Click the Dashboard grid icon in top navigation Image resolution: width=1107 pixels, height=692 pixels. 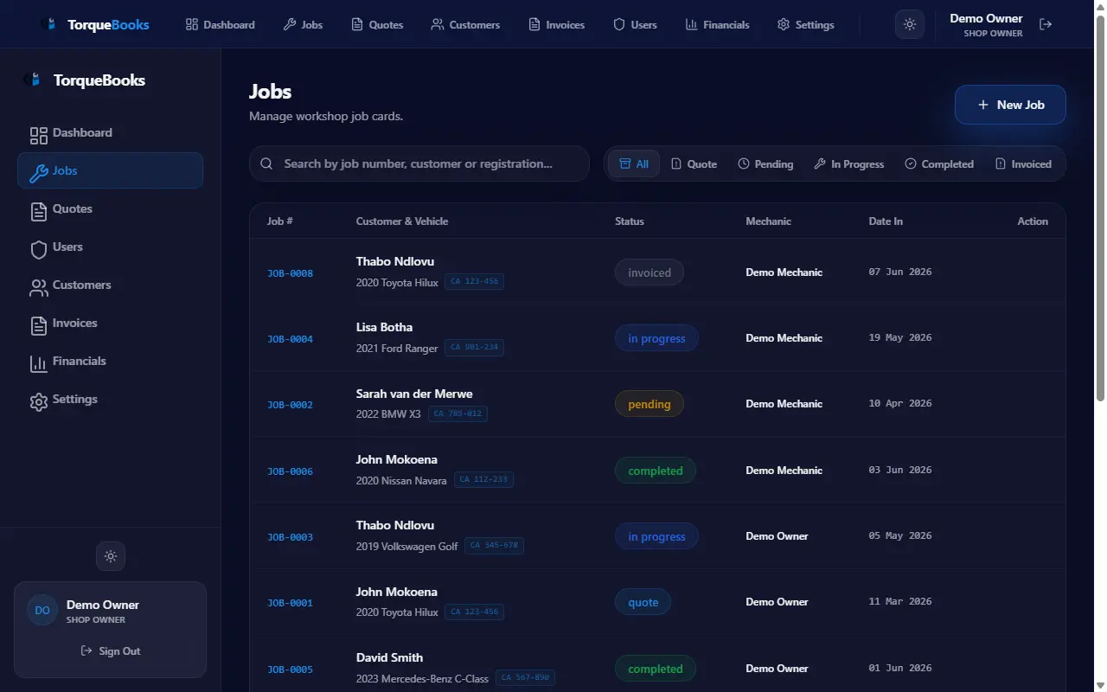coord(192,24)
